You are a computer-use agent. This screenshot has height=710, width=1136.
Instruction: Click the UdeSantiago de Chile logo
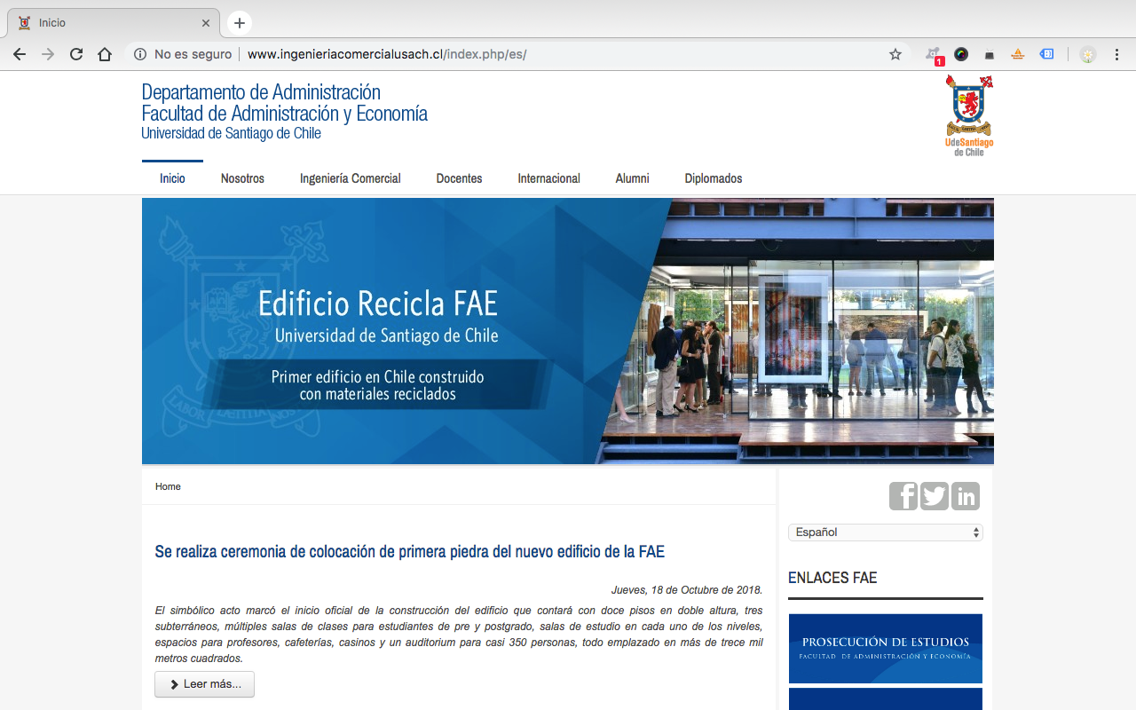[969, 115]
